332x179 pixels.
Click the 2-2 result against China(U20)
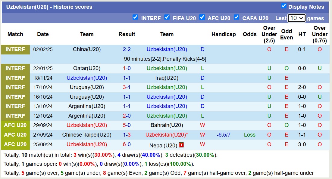coord(127,49)
